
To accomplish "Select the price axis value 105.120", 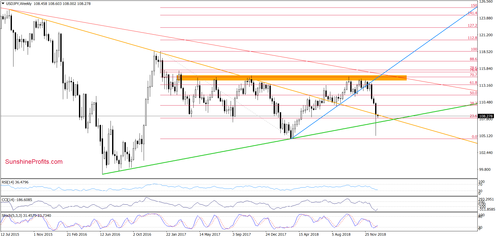I will [x=486, y=136].
